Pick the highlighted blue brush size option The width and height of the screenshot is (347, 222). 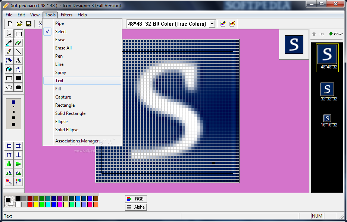pyautogui.click(x=13, y=102)
